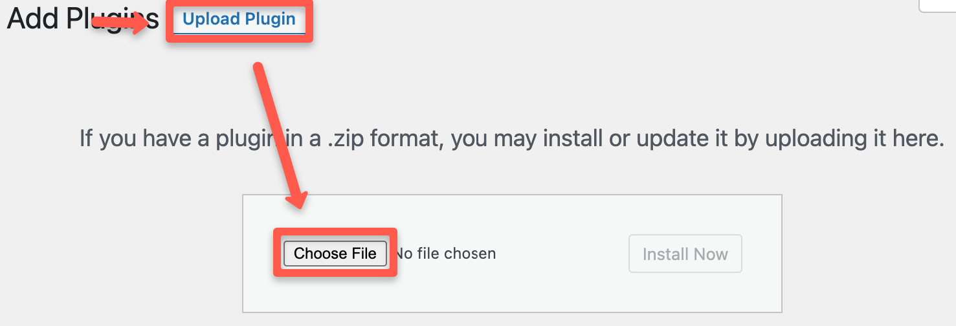Click the short red arrow beside Upload Plugin
Image resolution: width=956 pixels, height=326 pixels.
coord(123,23)
